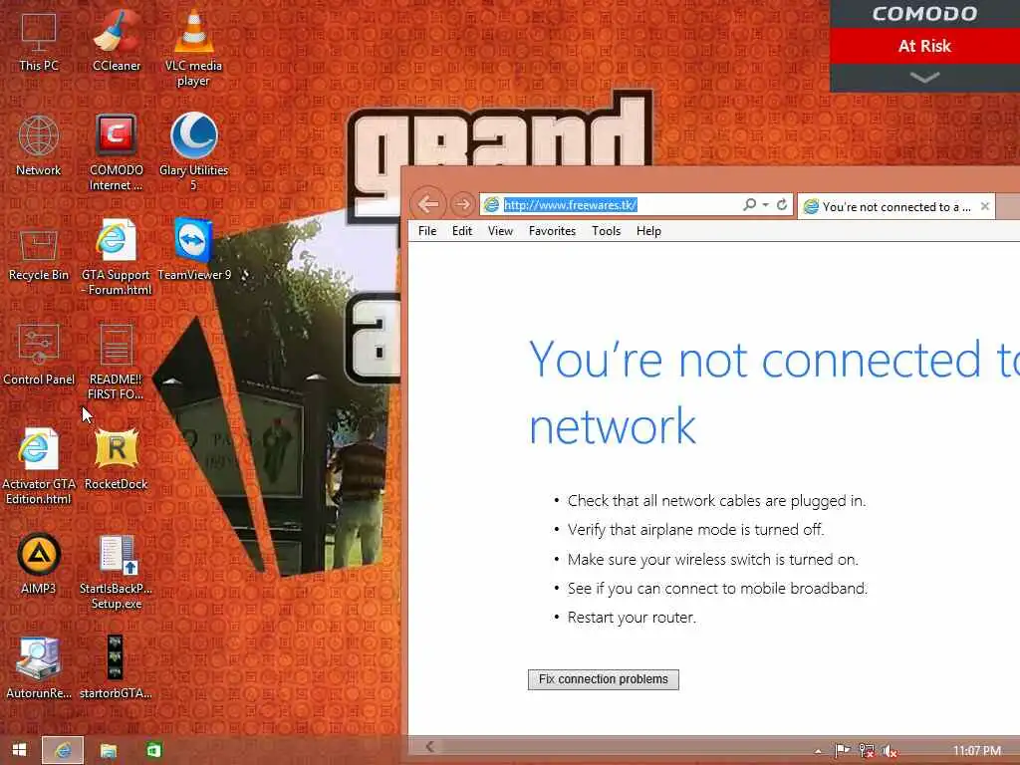Click the muted volume tray icon
This screenshot has height=765, width=1020.
(x=890, y=751)
